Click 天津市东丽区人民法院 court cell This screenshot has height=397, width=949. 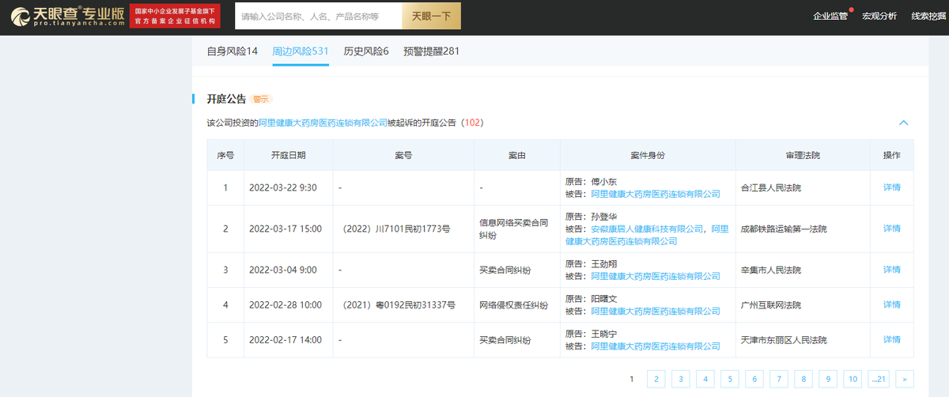click(x=784, y=339)
